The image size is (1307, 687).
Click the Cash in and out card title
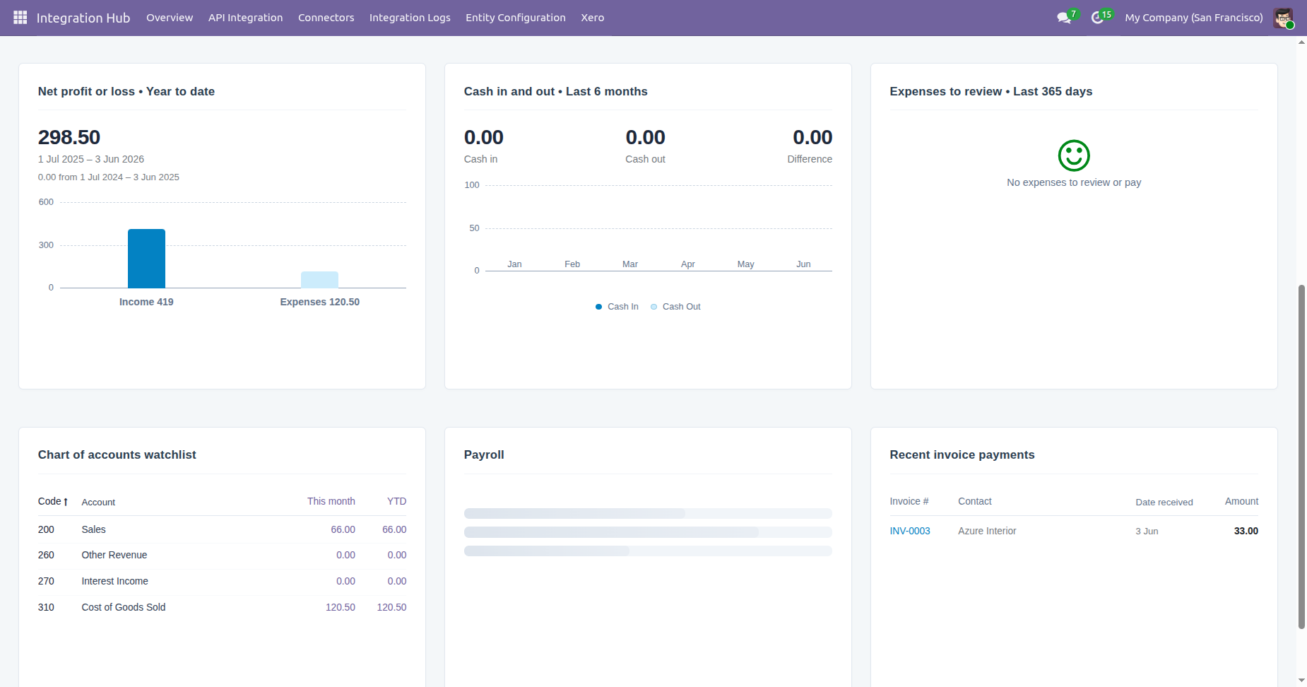[x=555, y=91]
